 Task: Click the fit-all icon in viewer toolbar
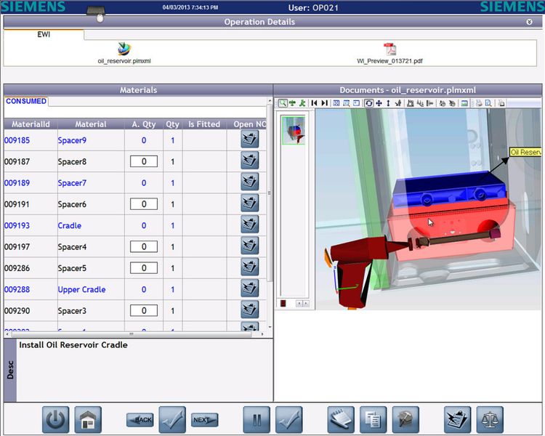336,103
